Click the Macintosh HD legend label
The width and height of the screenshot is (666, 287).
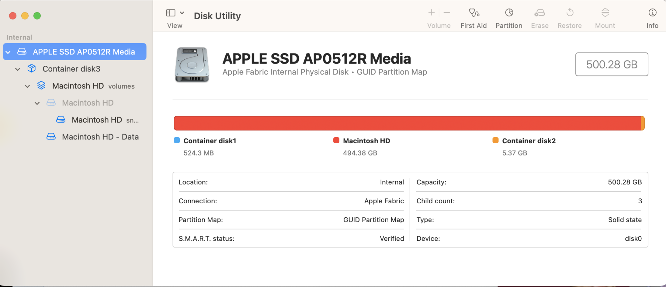click(367, 141)
